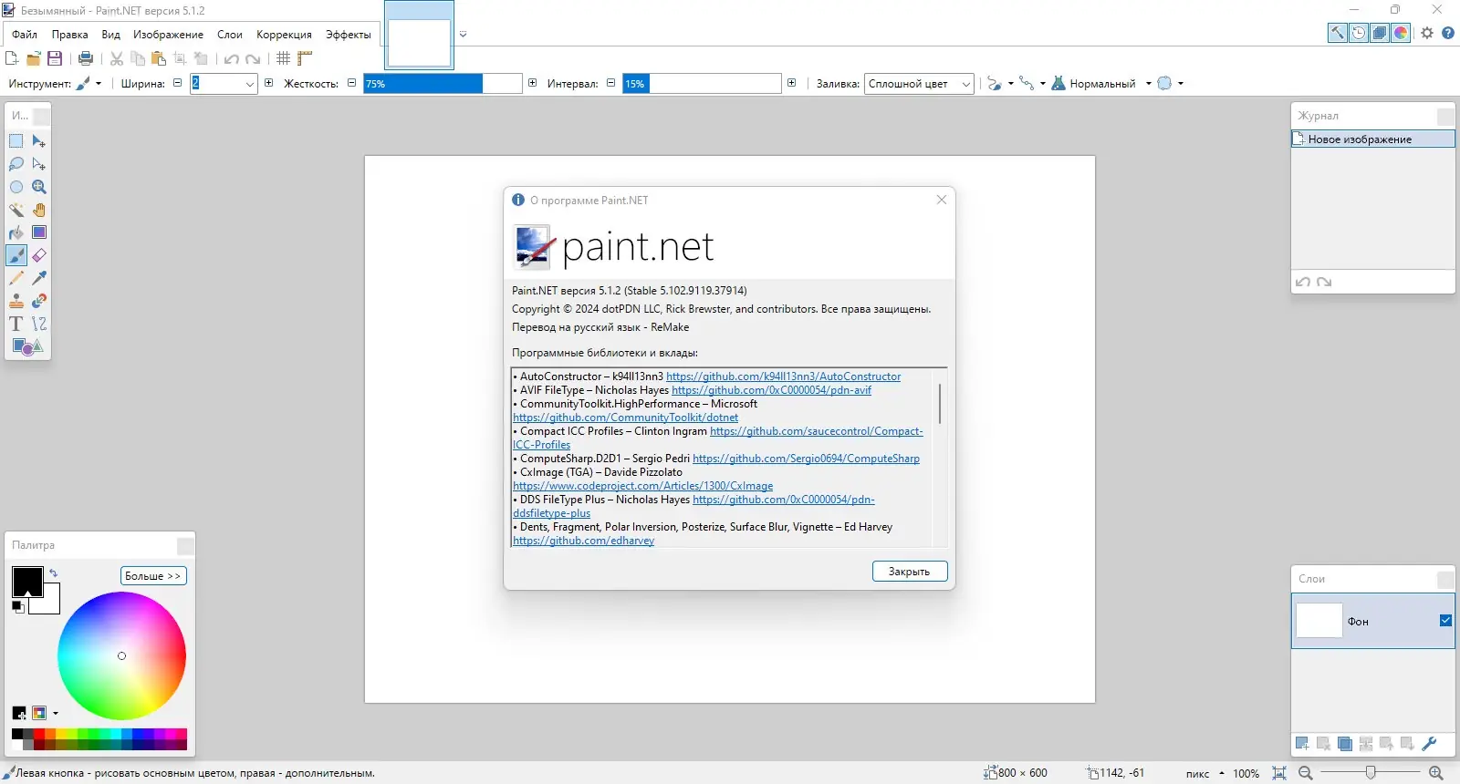
Task: Open the Эффекты menu
Action: [x=349, y=35]
